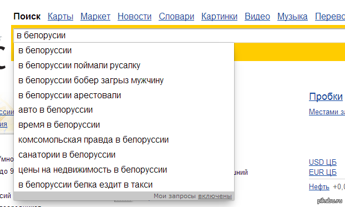Open the Музыка service
This screenshot has width=345, height=207.
[292, 16]
